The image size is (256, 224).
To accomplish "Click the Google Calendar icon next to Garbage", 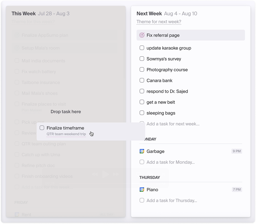I will click(x=142, y=151).
